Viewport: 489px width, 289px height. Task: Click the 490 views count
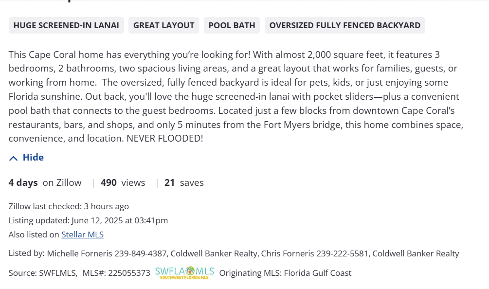coord(109,183)
